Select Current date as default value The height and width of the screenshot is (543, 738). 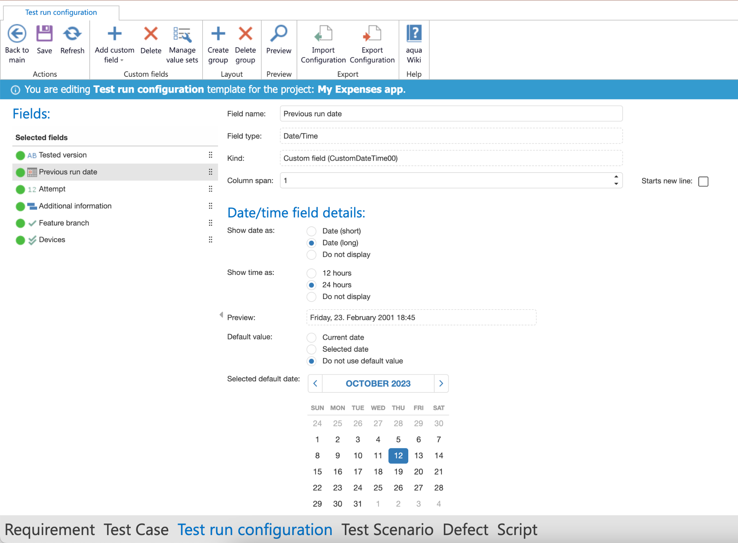point(312,338)
